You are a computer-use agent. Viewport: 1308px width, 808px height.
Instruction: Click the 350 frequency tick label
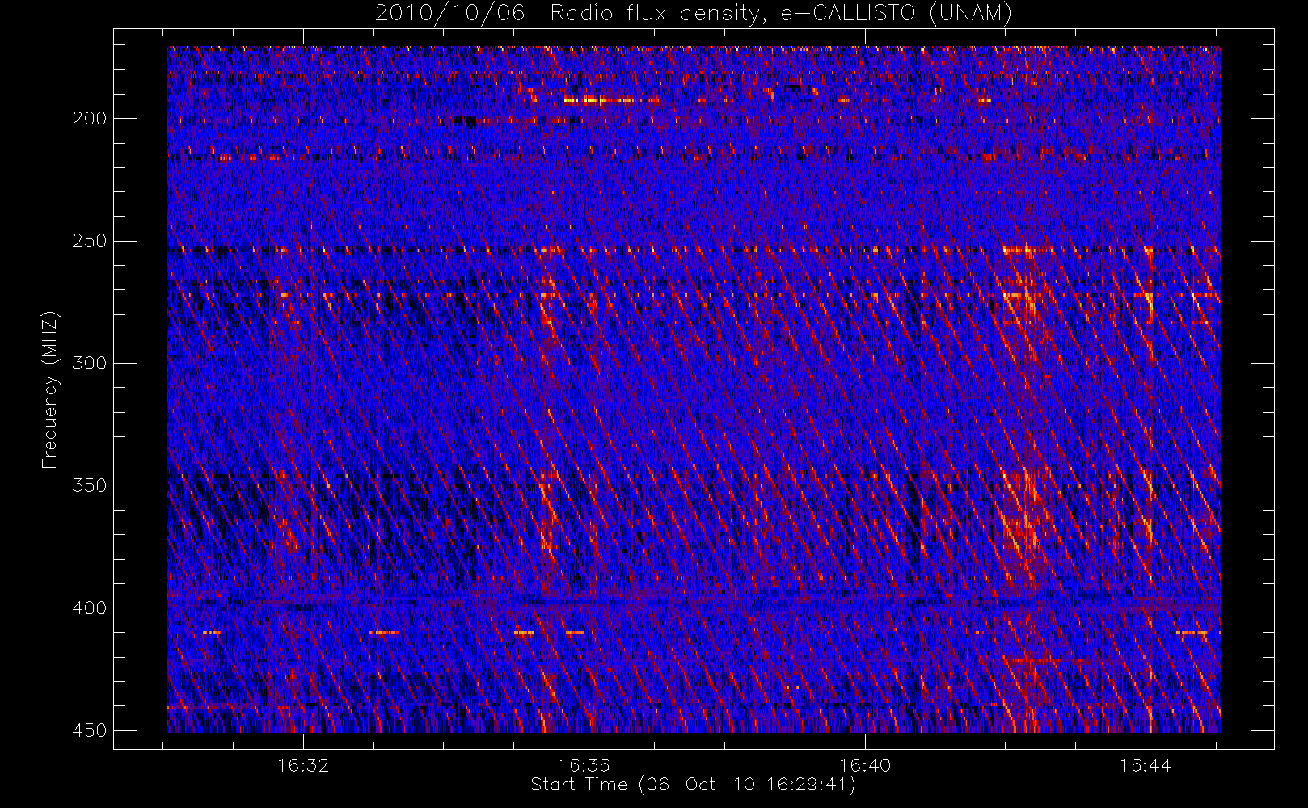tap(90, 486)
